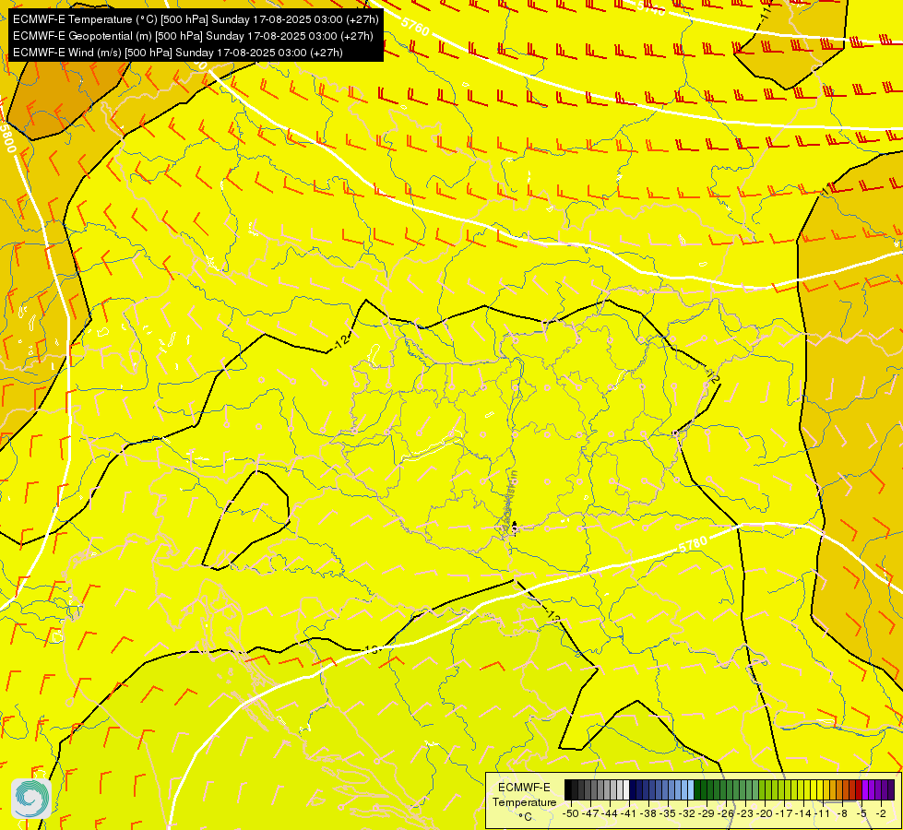903x830 pixels.
Task: Click the -32 value on the legend
Action: 687,813
